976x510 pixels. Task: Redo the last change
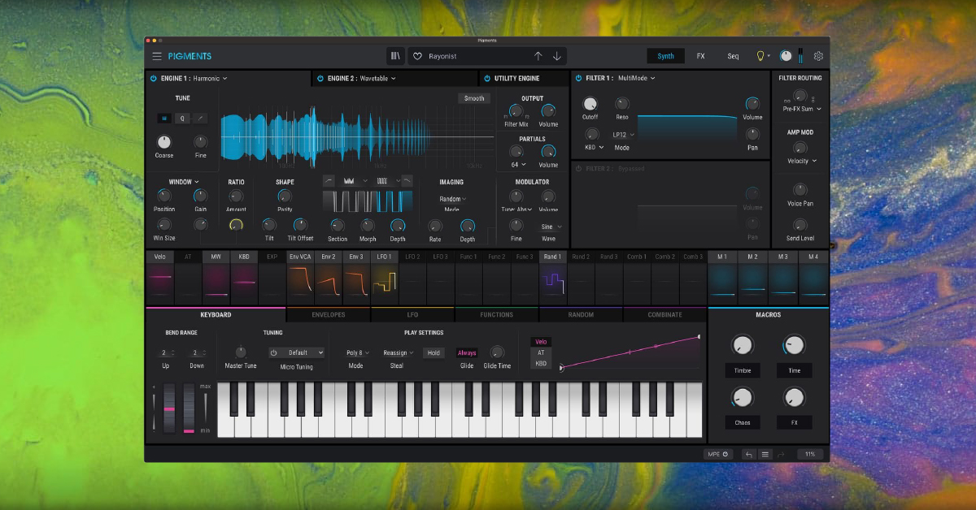point(782,455)
